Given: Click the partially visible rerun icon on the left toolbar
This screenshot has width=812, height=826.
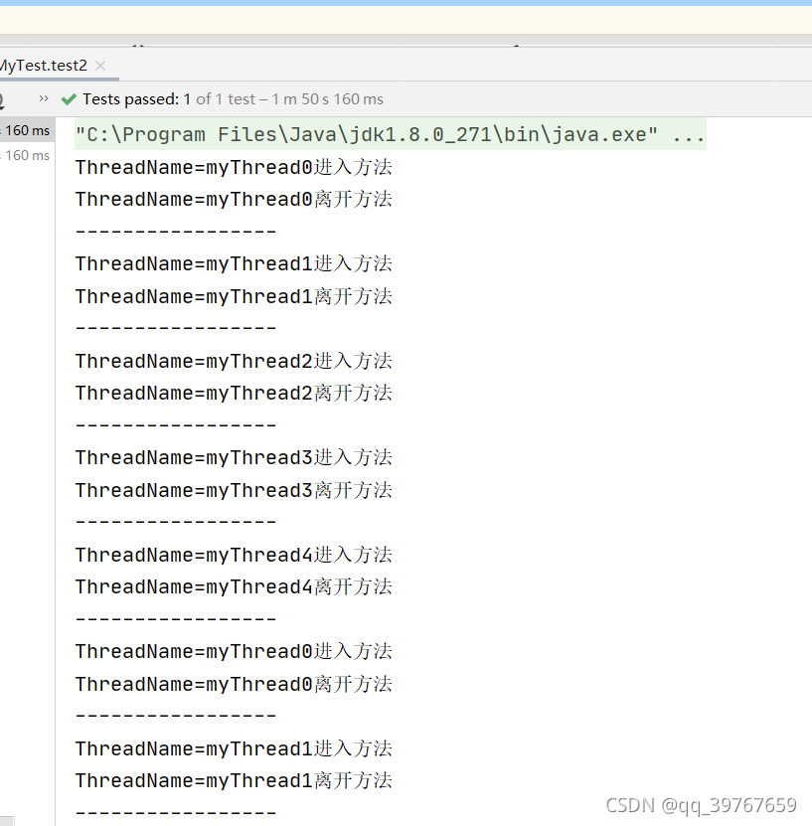Looking at the screenshot, I should pyautogui.click(x=4, y=98).
